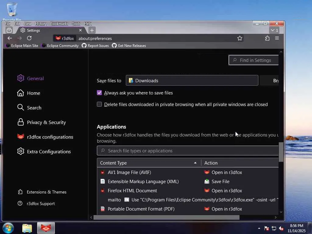Open the PDF action Open in r3dfox dropdown

pyautogui.click(x=223, y=209)
